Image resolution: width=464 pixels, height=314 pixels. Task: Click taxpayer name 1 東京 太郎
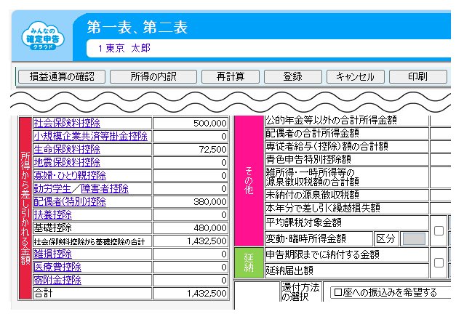pos(124,48)
